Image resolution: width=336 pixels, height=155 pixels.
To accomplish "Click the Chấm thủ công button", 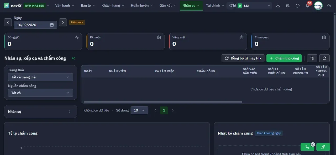I will [x=284, y=58].
